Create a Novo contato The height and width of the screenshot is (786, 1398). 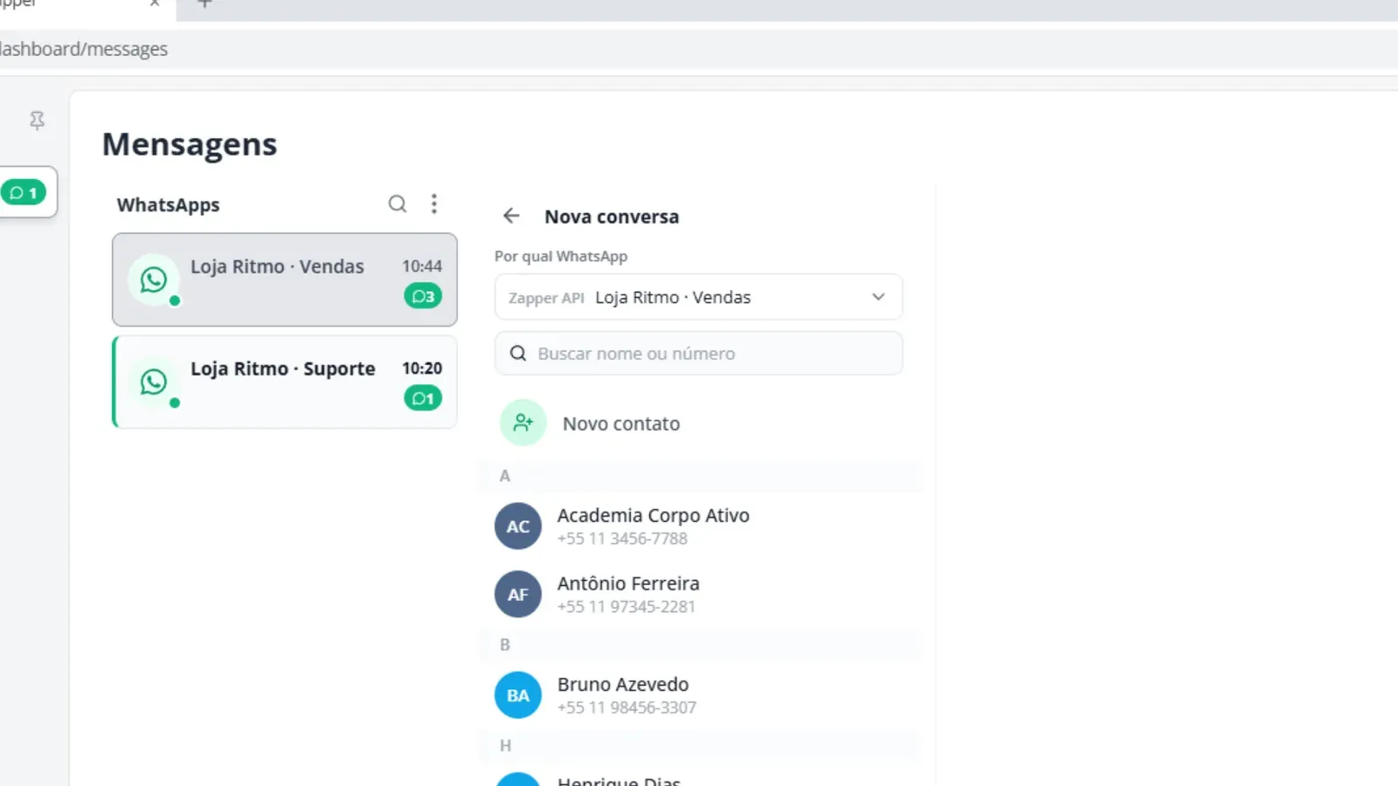coord(699,423)
